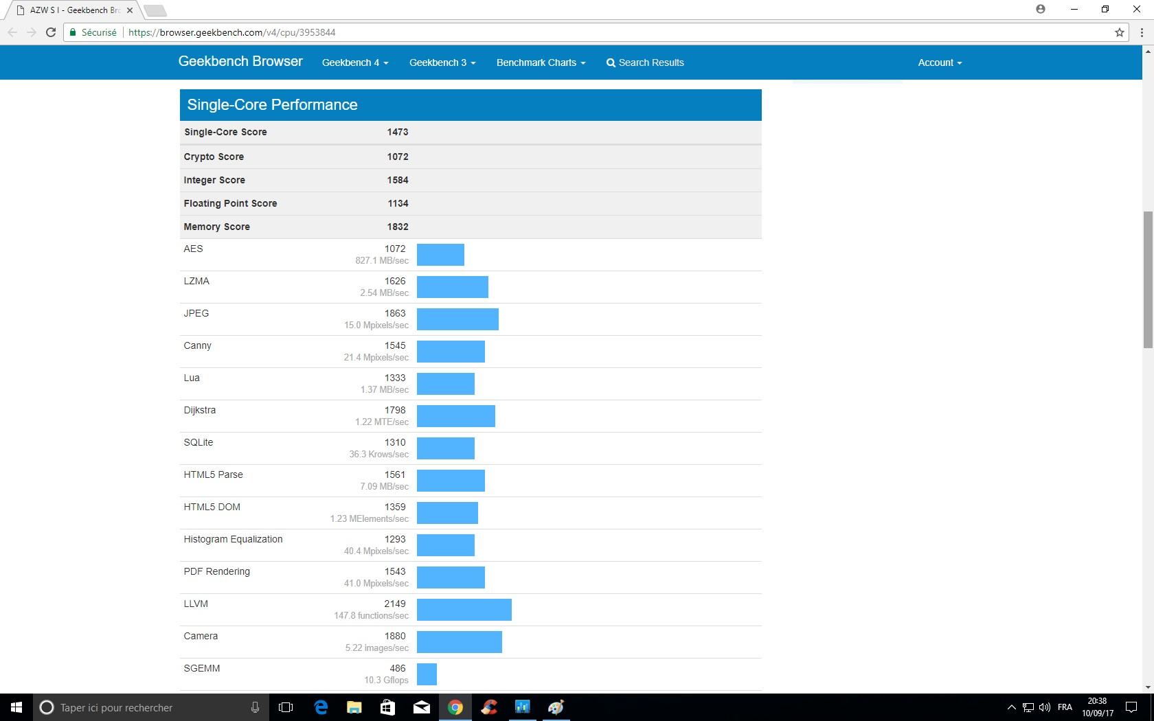Click the Chrome user profile icon

click(1041, 10)
